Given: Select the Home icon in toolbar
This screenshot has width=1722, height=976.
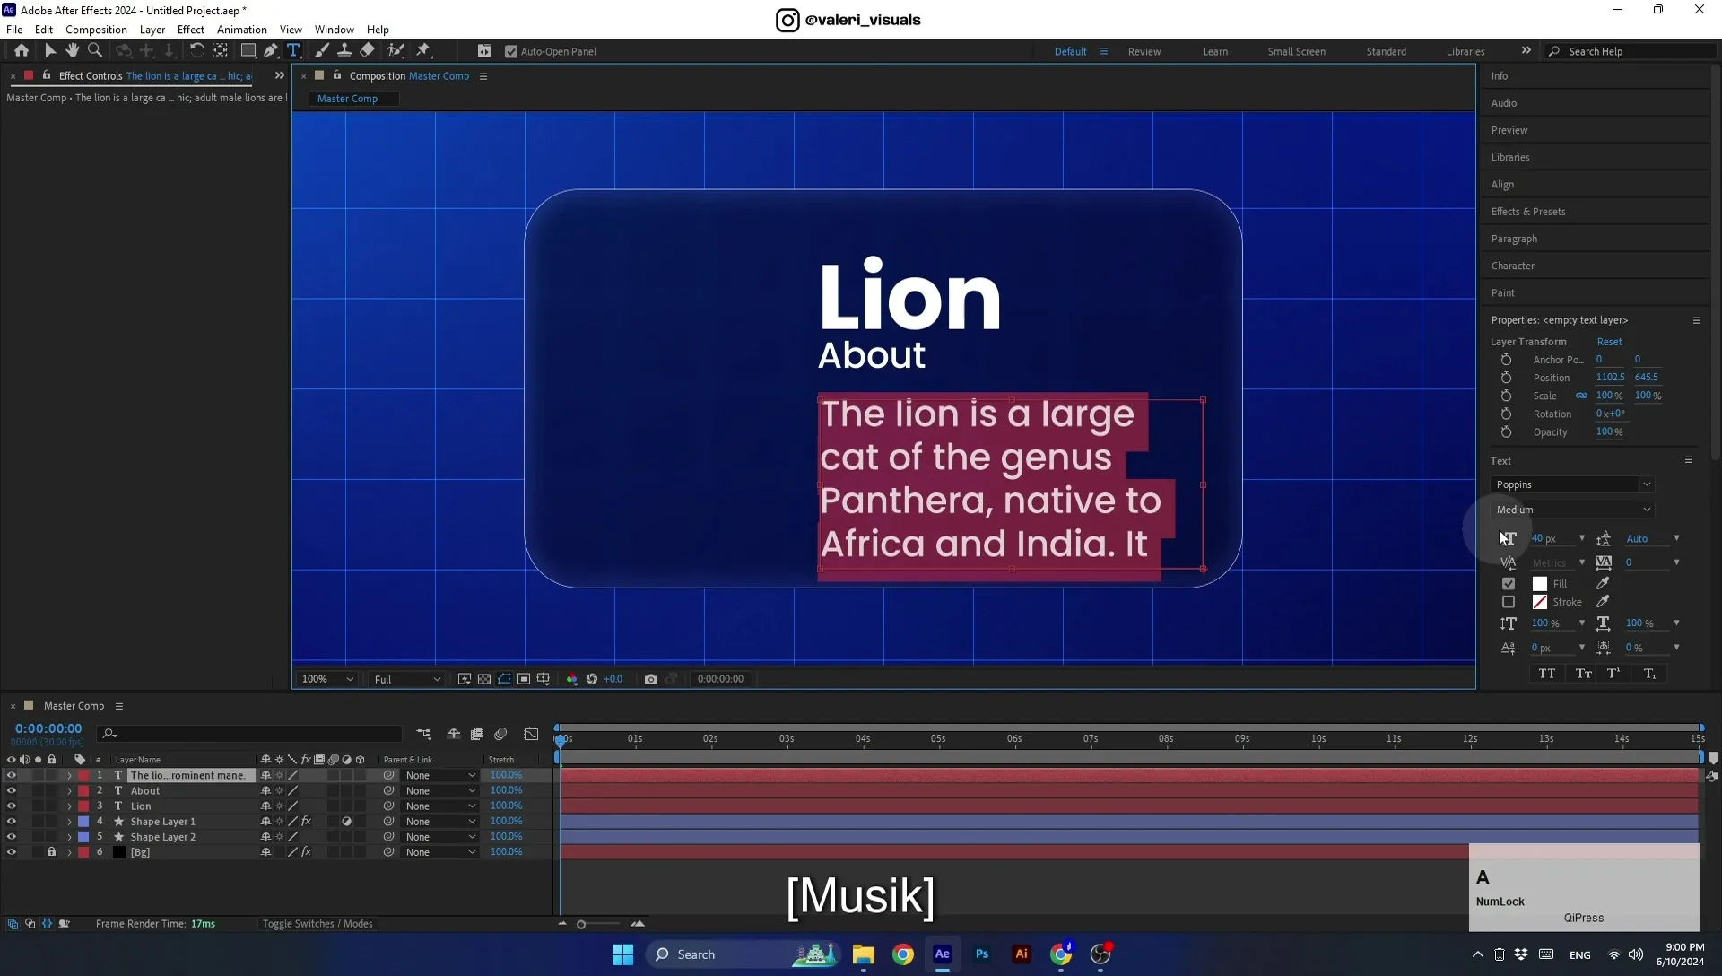Looking at the screenshot, I should coord(22,51).
